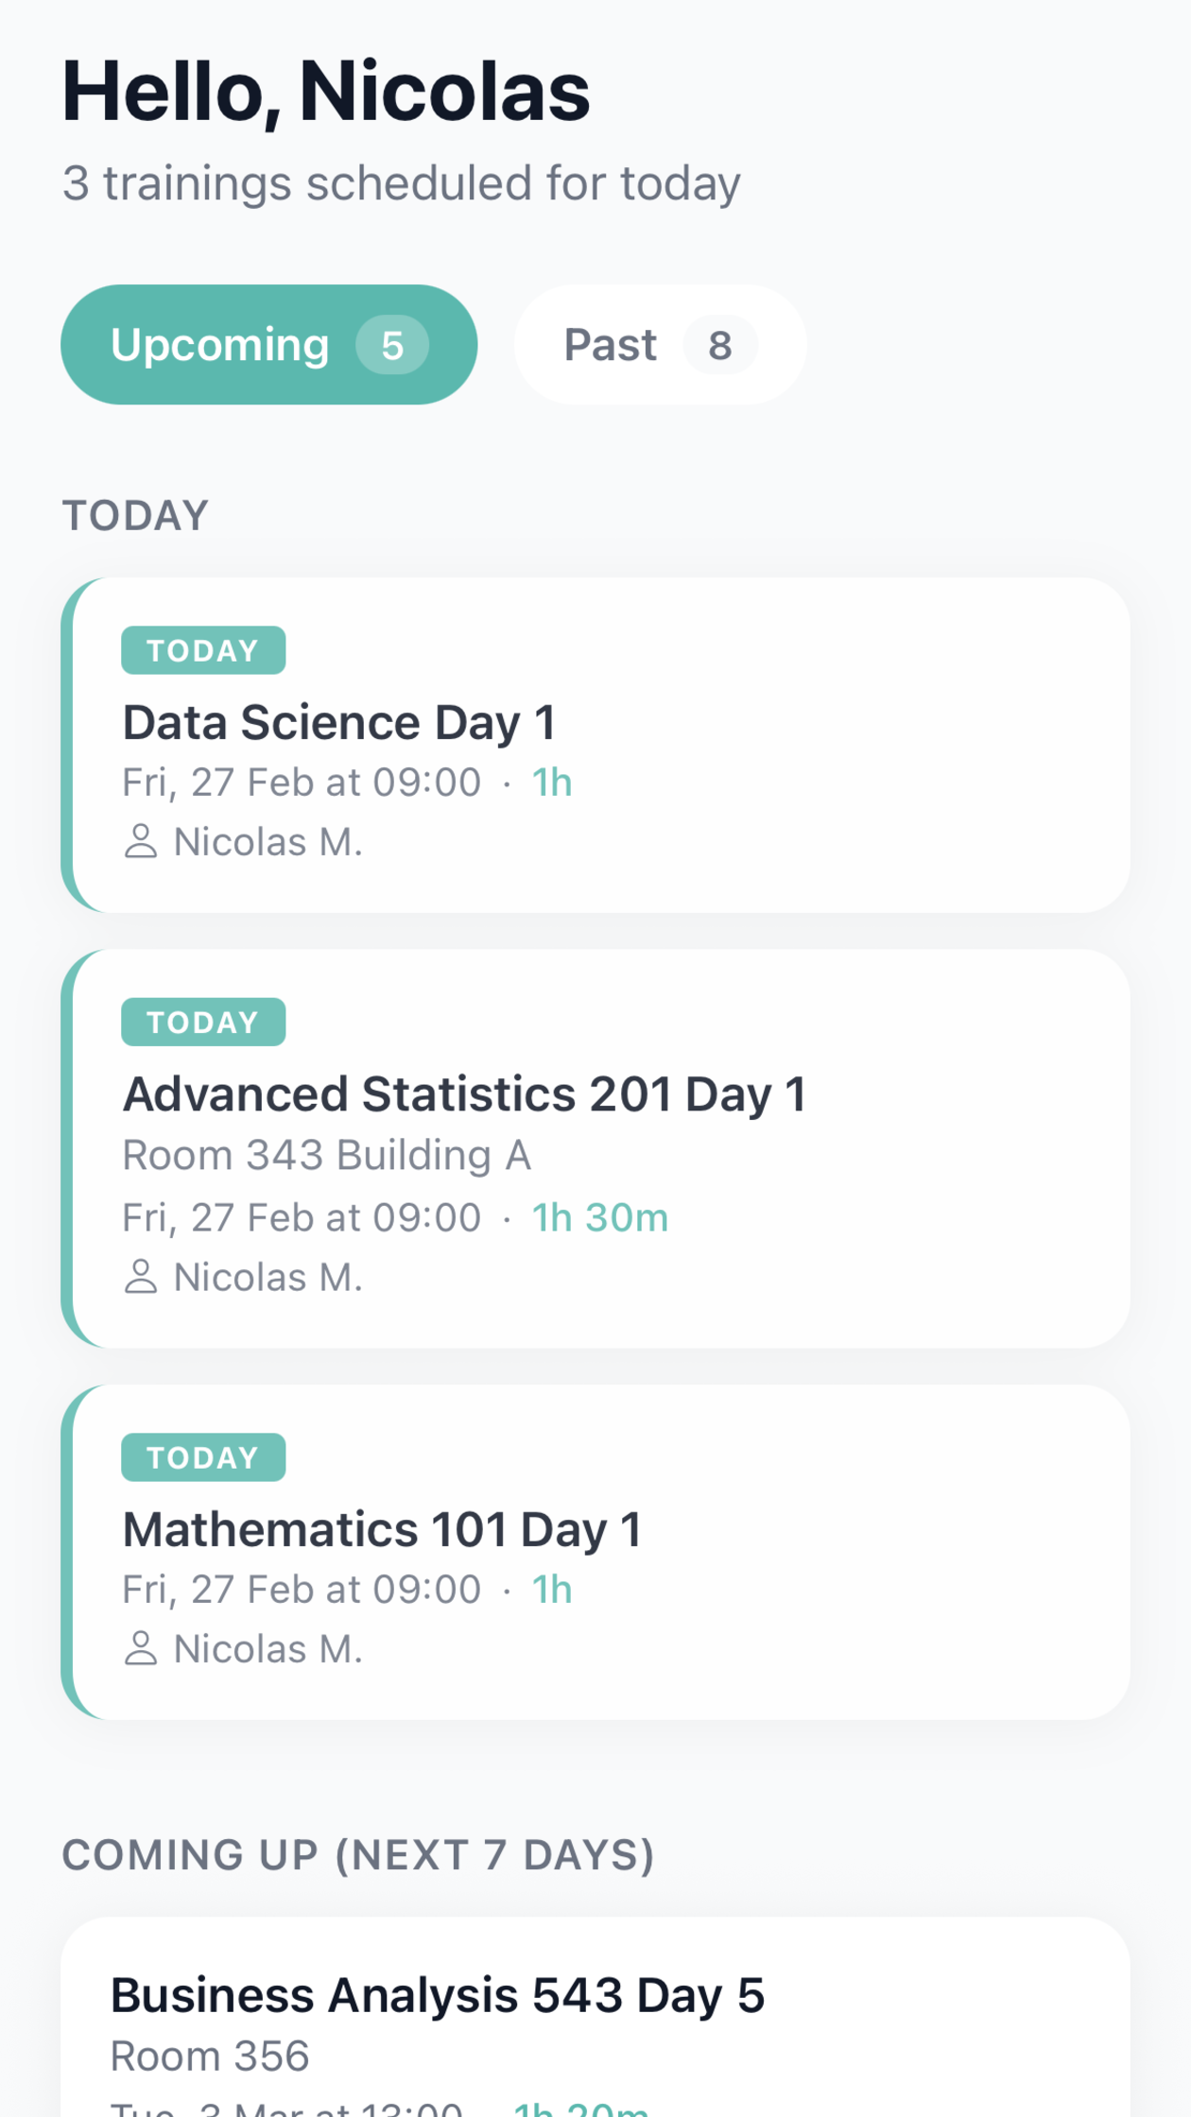Click the instructor icon on Mathematics 101 card
The height and width of the screenshot is (2117, 1191).
pyautogui.click(x=141, y=1648)
